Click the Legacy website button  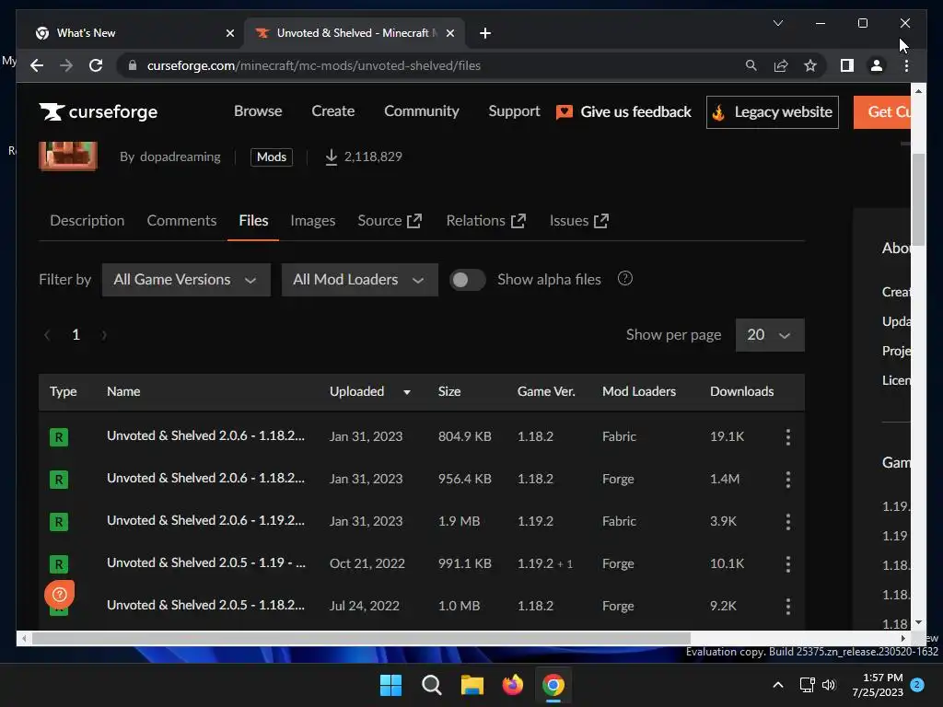(773, 112)
